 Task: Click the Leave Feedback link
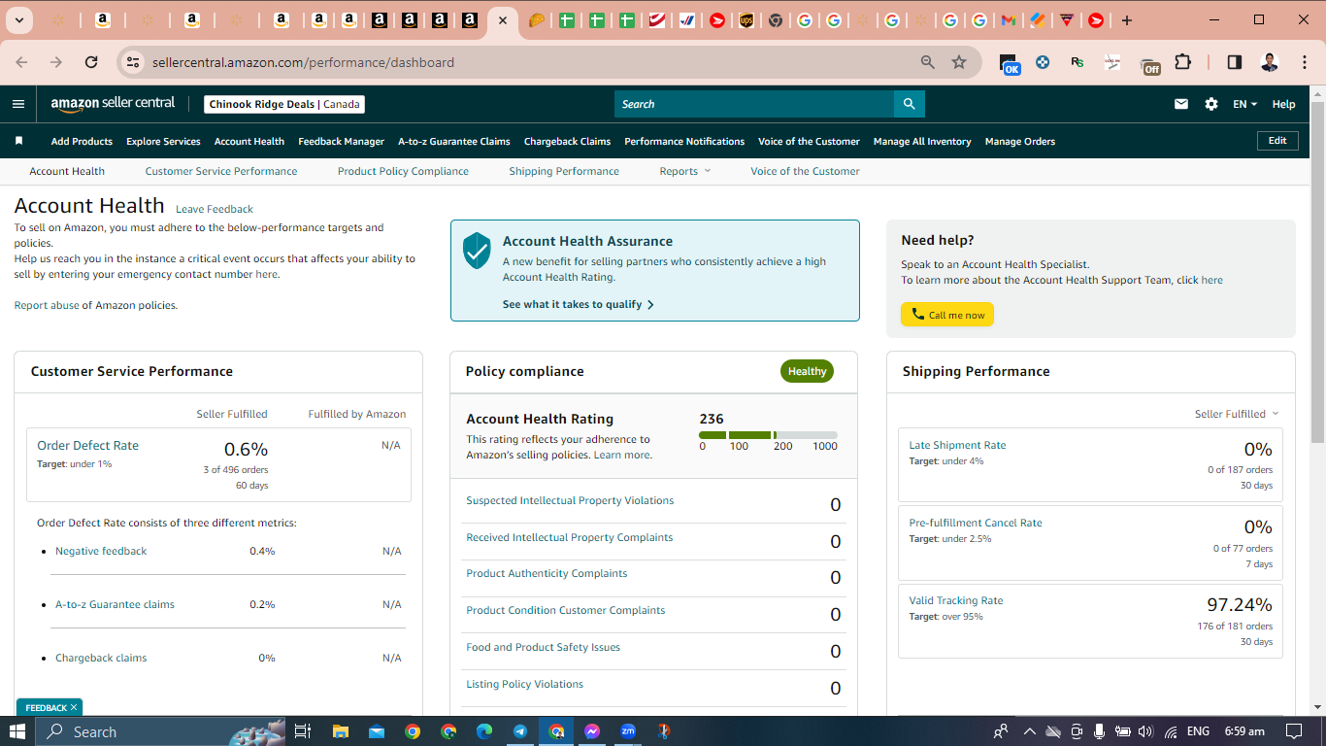(215, 209)
